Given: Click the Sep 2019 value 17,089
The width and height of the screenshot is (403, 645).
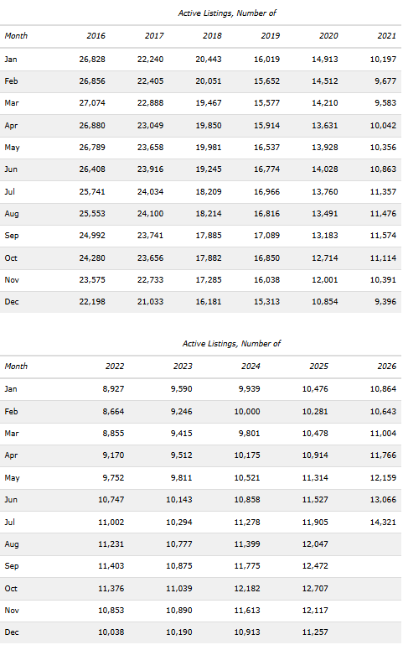Looking at the screenshot, I should pyautogui.click(x=266, y=236).
